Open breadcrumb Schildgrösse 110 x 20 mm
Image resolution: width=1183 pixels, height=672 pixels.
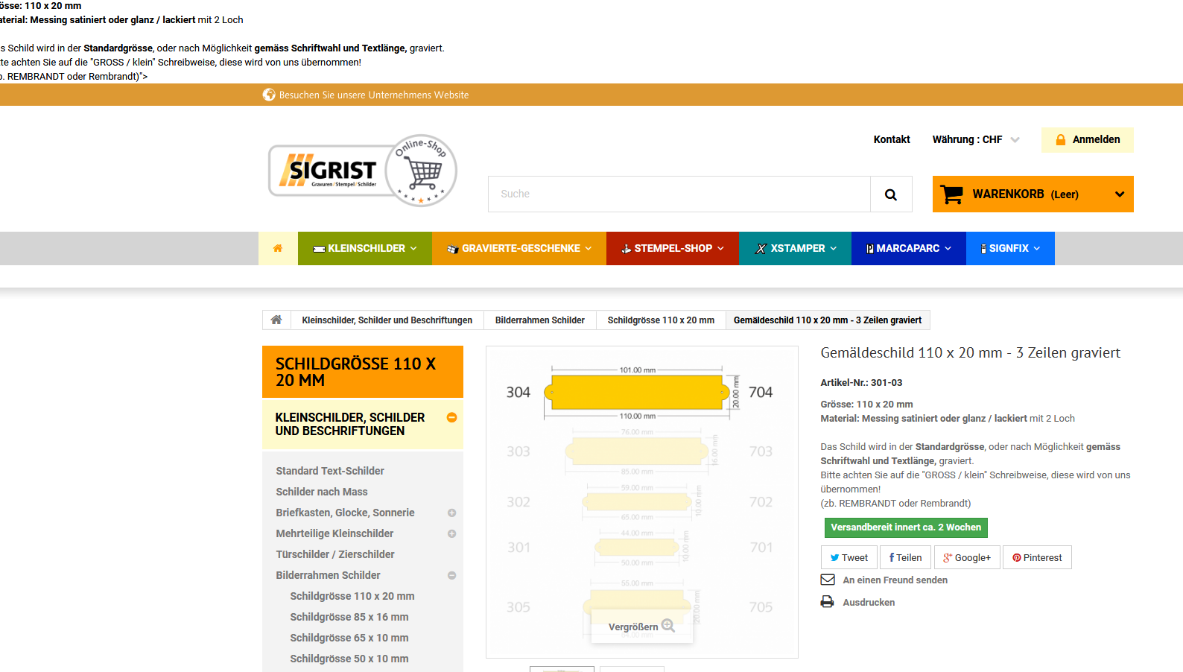[x=661, y=320]
